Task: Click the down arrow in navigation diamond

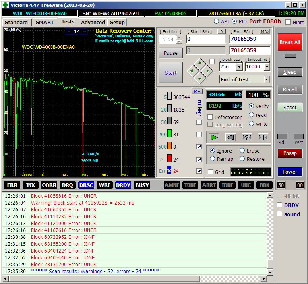Action: click(x=200, y=79)
